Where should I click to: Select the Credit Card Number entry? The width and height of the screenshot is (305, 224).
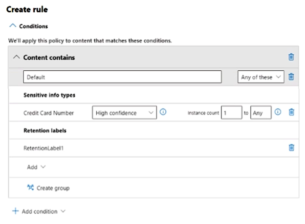[49, 113]
